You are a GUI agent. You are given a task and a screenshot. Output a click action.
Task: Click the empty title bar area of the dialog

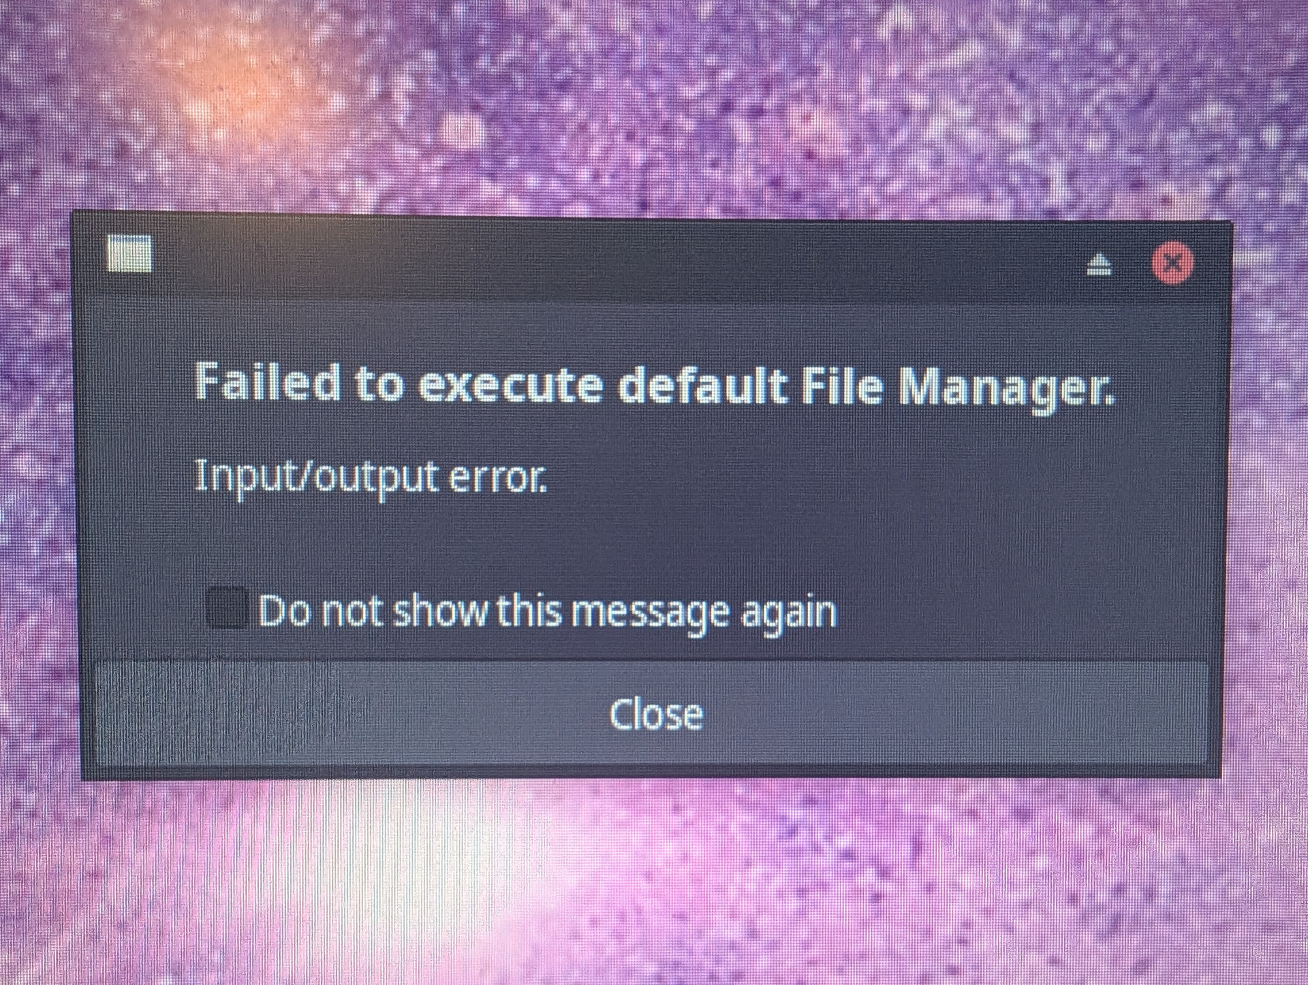click(x=613, y=262)
